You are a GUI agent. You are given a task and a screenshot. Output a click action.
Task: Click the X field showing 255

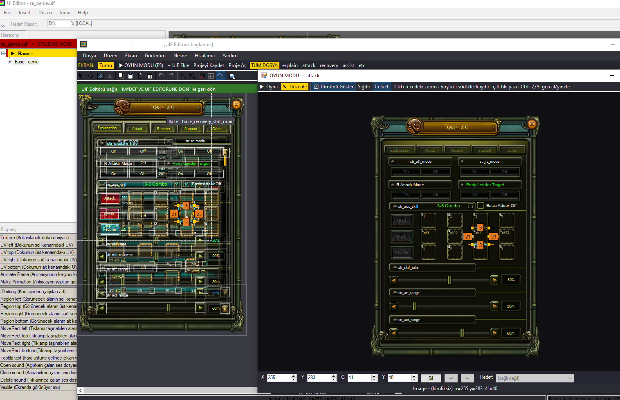279,378
